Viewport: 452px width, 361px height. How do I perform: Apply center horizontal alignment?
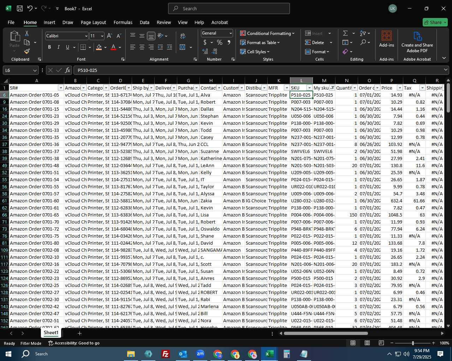pyautogui.click(x=142, y=47)
